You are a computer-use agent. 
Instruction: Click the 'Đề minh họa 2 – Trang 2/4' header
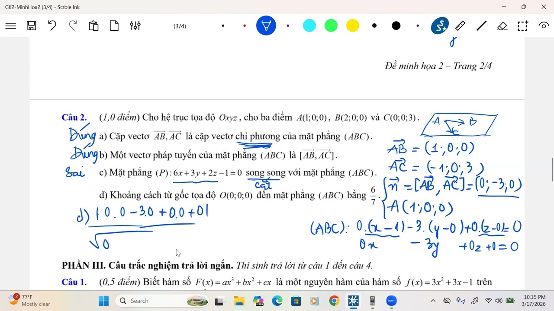click(438, 66)
